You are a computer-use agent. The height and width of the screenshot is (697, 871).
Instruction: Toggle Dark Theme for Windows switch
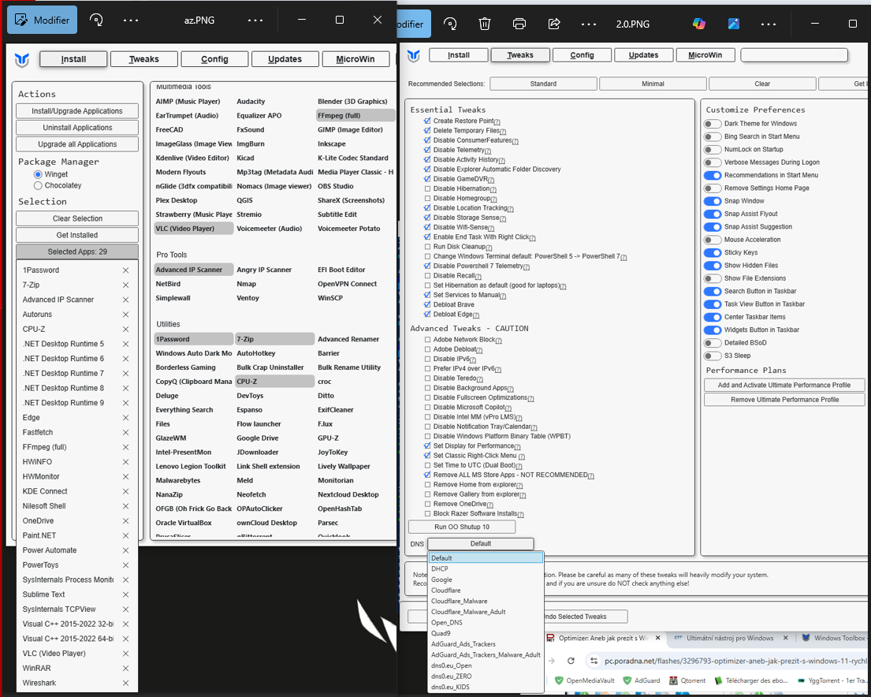click(x=713, y=124)
